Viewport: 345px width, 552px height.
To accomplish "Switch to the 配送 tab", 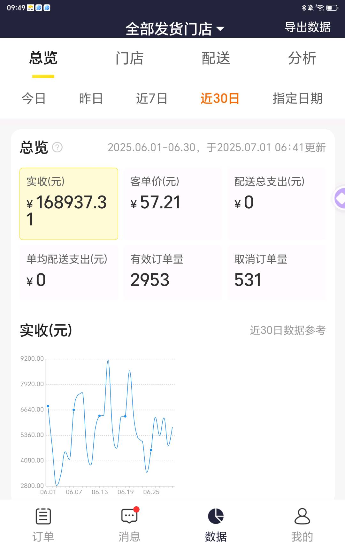I will tap(216, 58).
